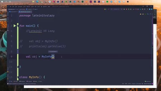Open Adobe XD from the taskbar

91,2
